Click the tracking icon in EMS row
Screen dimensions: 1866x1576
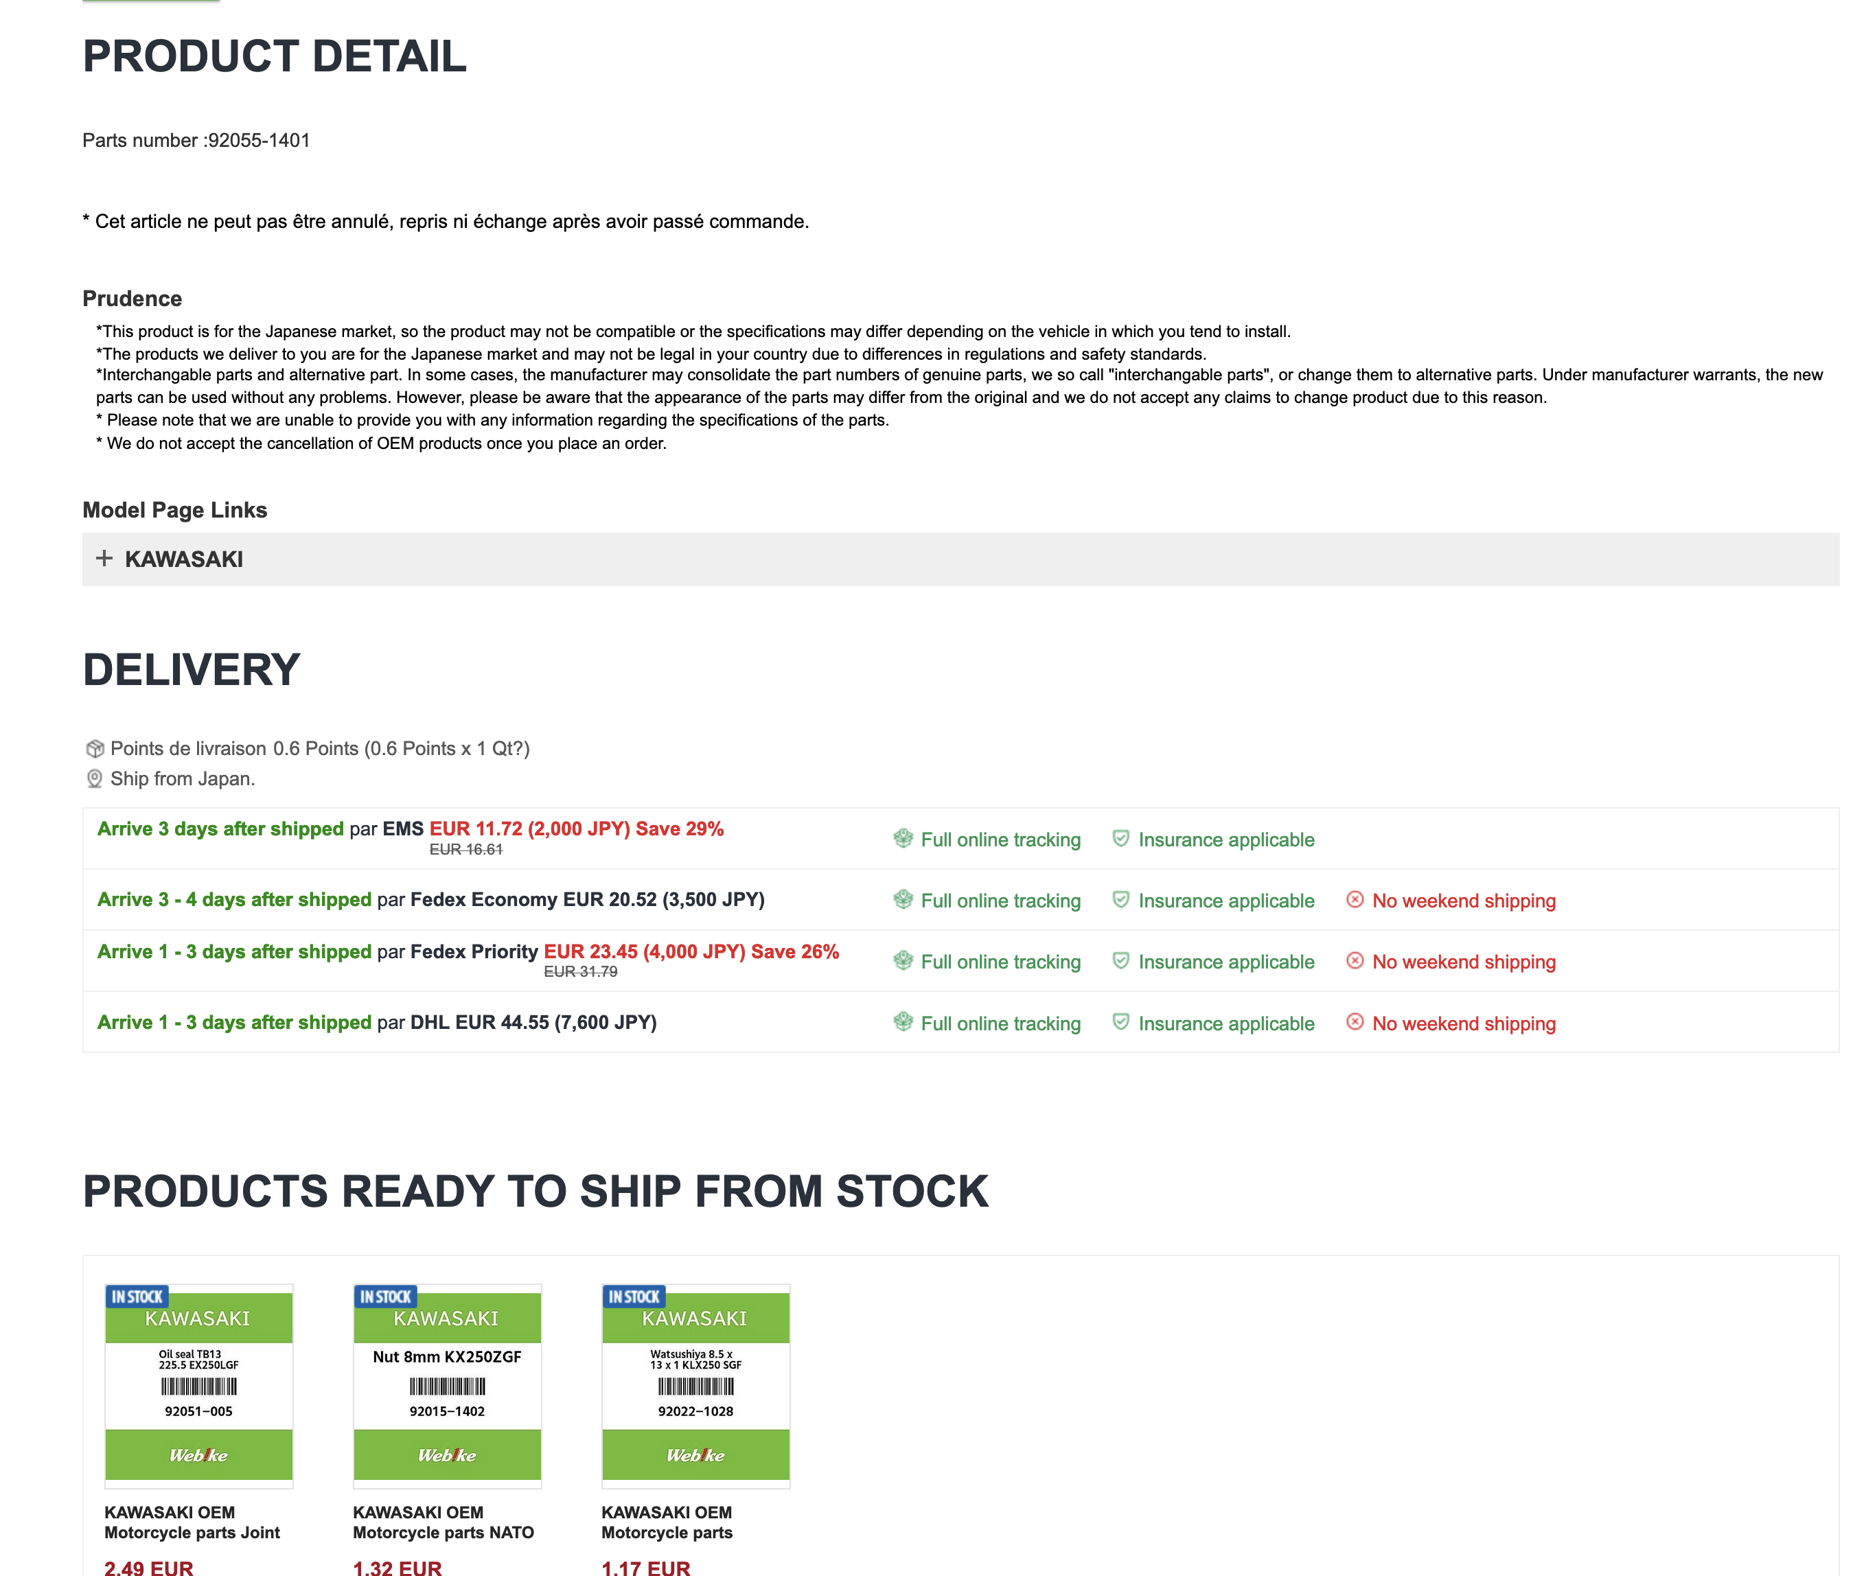(903, 838)
